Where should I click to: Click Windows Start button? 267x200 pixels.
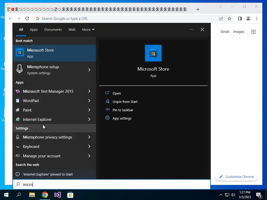[x=6, y=195]
